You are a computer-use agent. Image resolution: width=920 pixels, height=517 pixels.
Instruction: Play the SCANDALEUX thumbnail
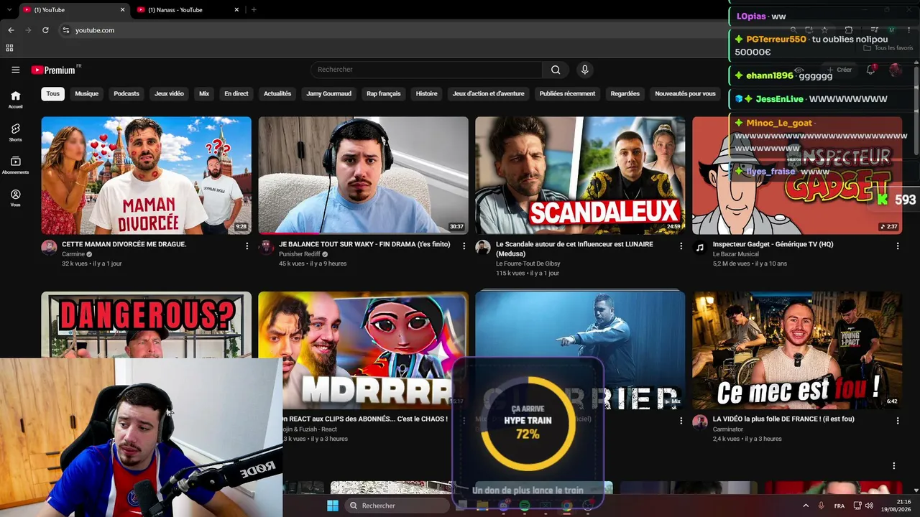pos(580,175)
